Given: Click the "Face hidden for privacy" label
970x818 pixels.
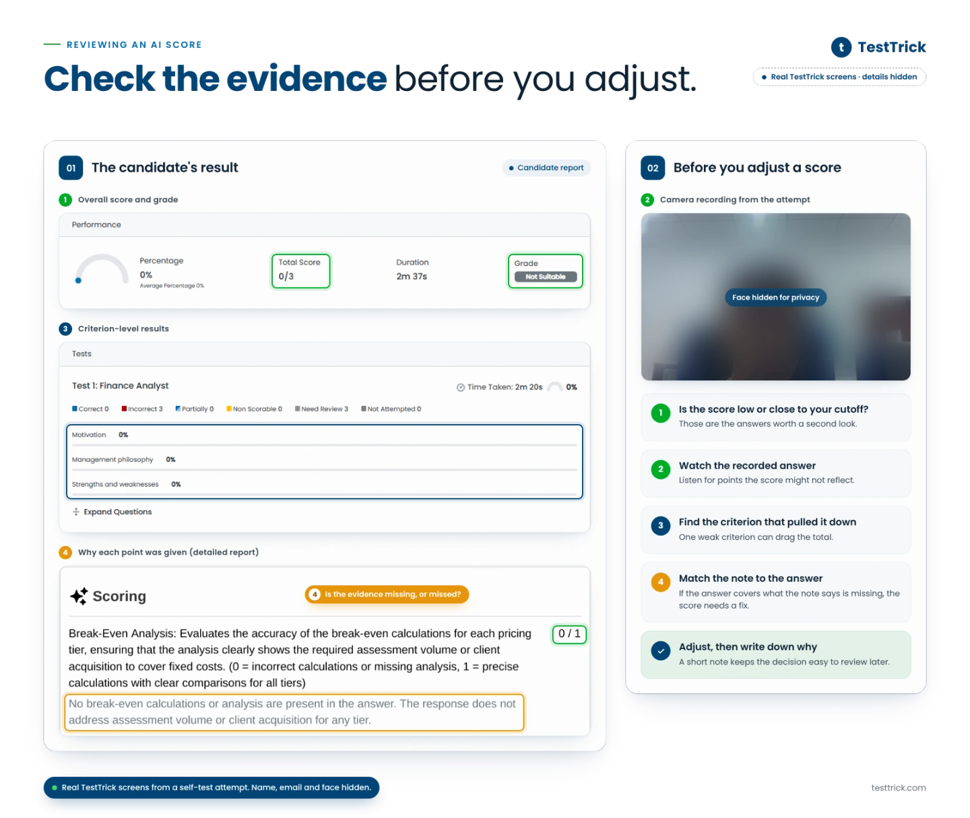Looking at the screenshot, I should (x=776, y=298).
